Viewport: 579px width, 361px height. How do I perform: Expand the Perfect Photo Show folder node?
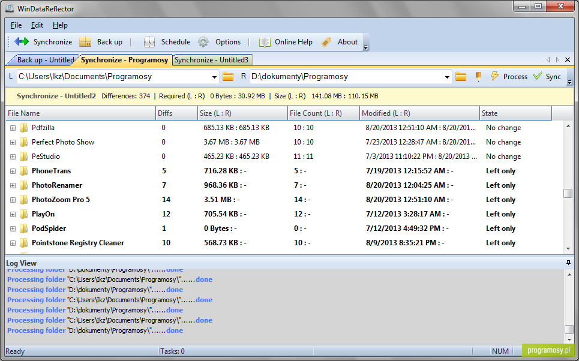13,143
